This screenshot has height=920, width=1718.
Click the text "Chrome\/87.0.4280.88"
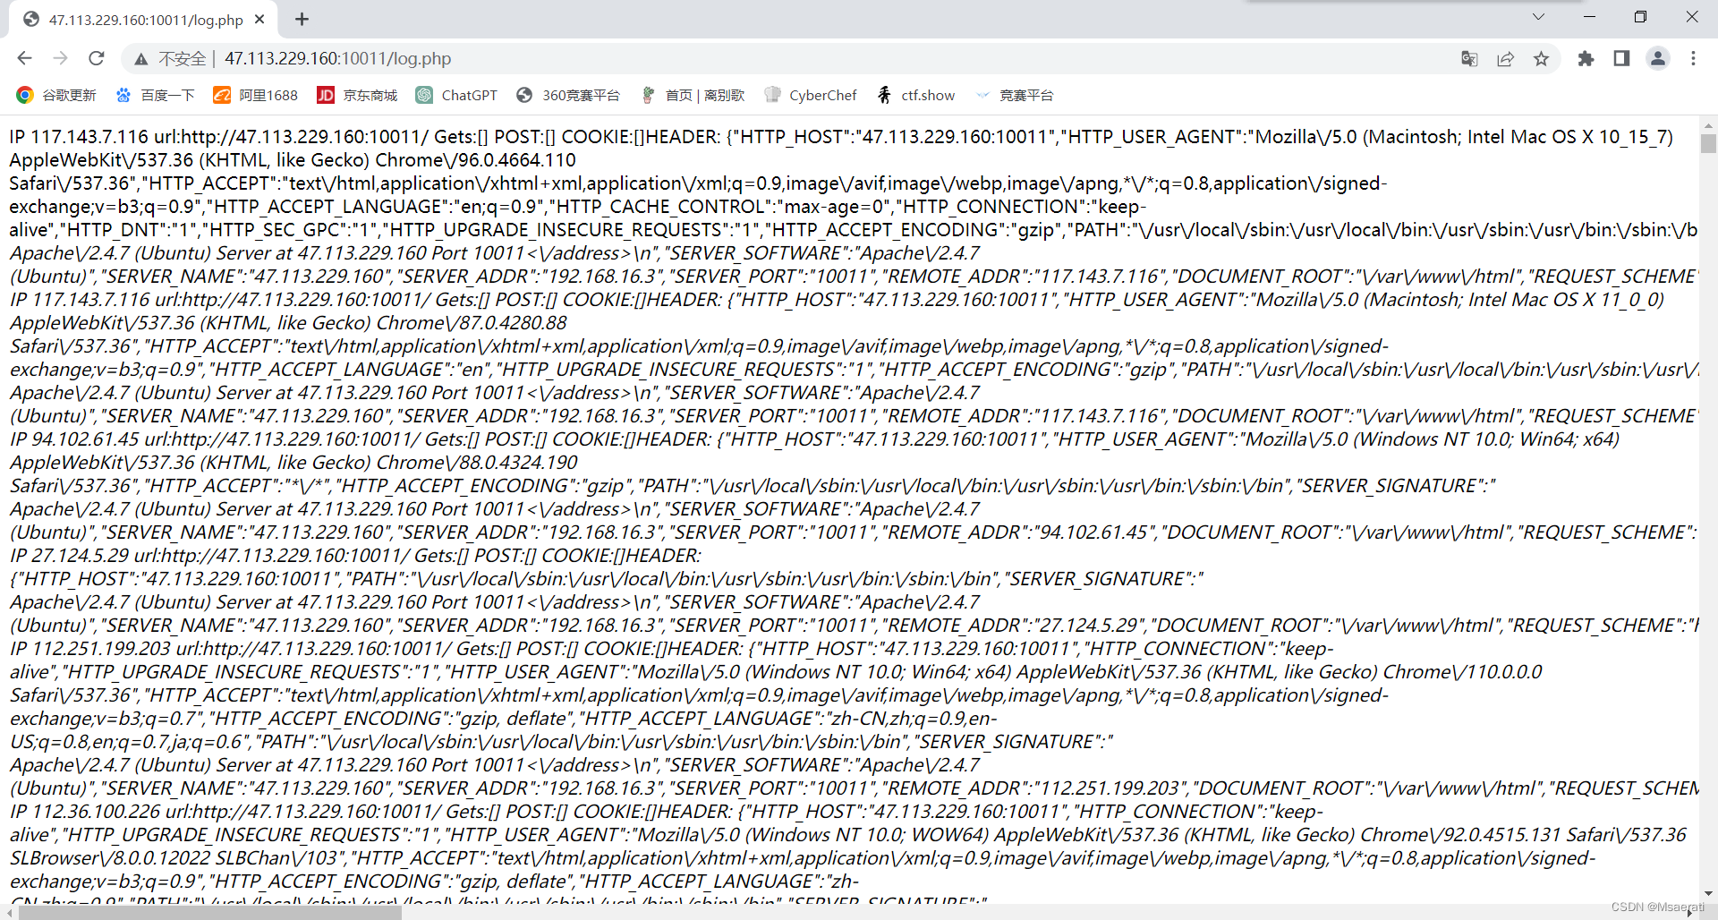point(472,323)
